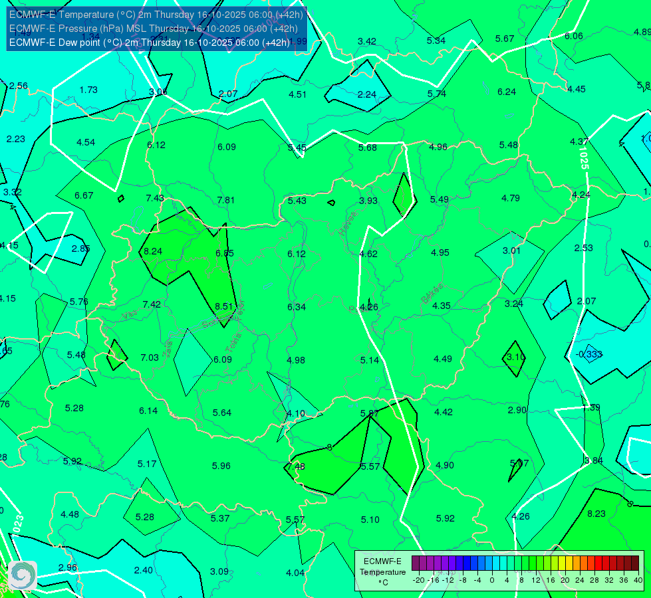The height and width of the screenshot is (598, 651).
Task: Click the 5.64 temperature value
Action: 221,413
